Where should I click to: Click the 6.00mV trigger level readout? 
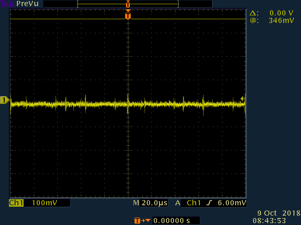pos(233,203)
